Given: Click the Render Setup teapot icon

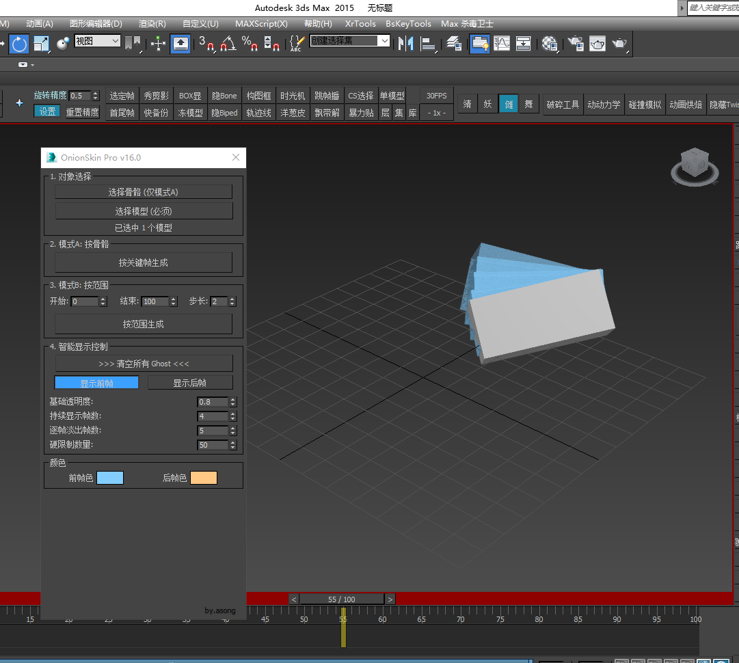Looking at the screenshot, I should [576, 44].
